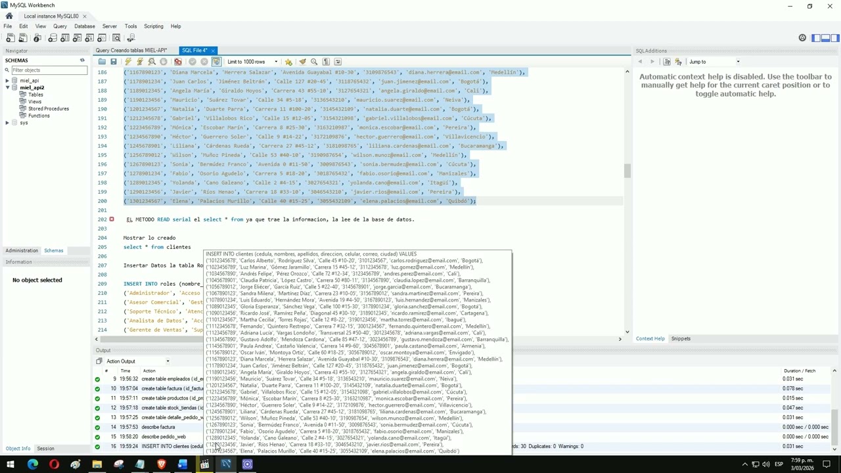Open the Session tab
Image resolution: width=841 pixels, height=473 pixels.
45,449
